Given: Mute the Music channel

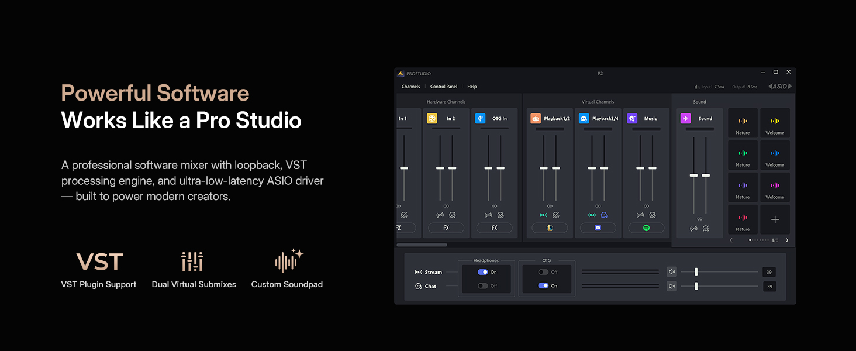Looking at the screenshot, I should click(652, 215).
